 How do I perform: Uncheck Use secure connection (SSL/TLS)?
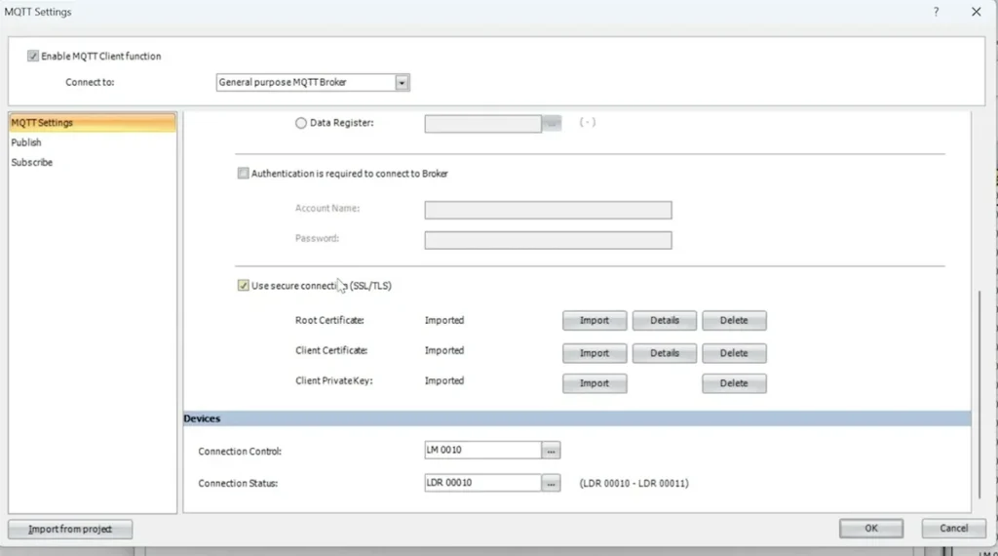pos(243,286)
